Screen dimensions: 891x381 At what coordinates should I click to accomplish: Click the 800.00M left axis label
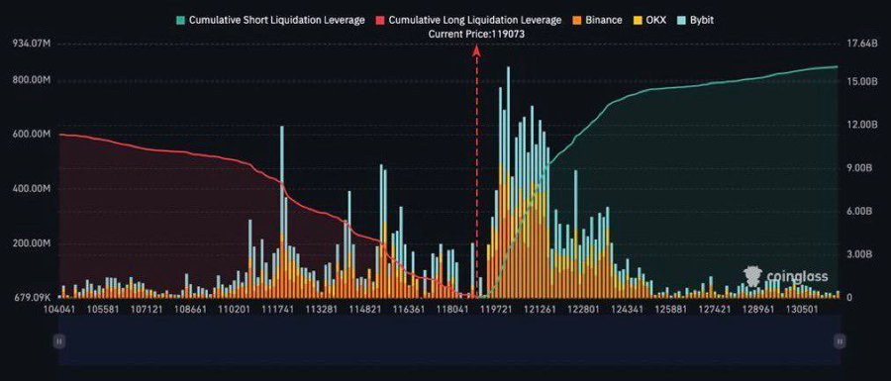click(x=32, y=80)
